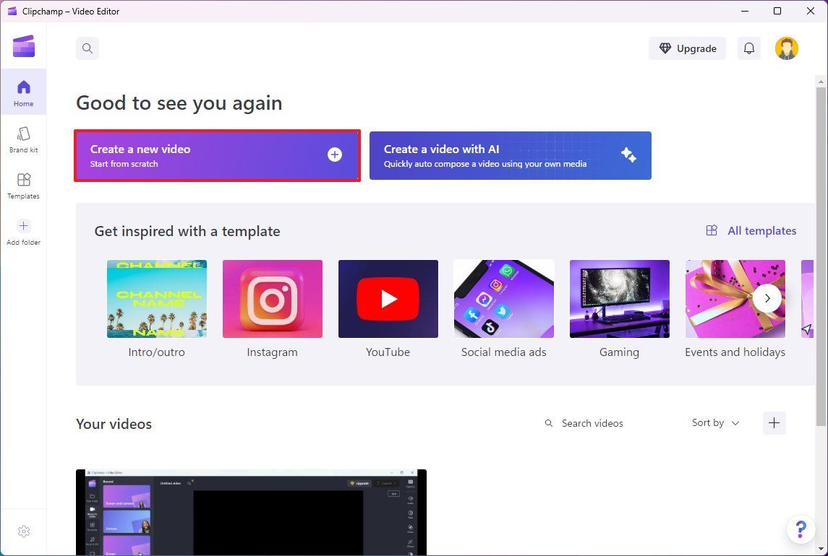Open notifications with the bell icon
Viewport: 828px width, 556px height.
pos(748,48)
